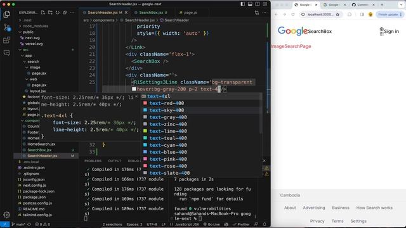
Task: Click the New Folder icon in Explorer header
Action: coord(50,13)
